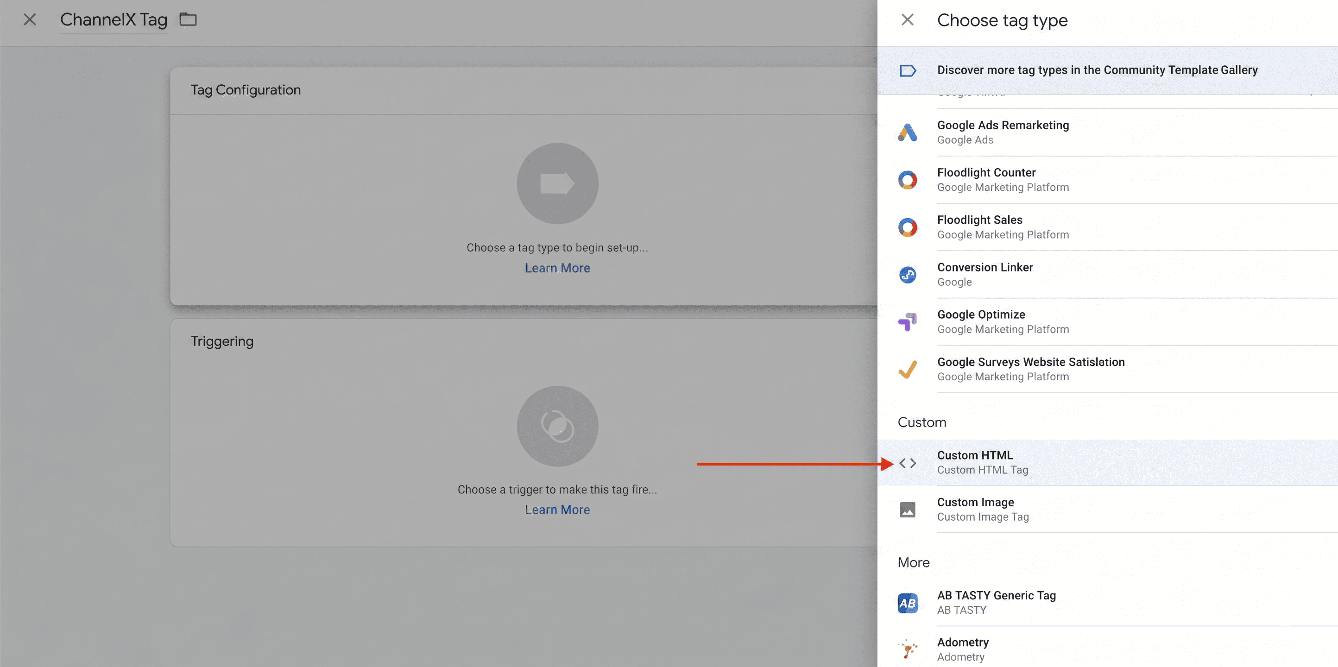Screen dimensions: 1338x667
Task: Select the Google Ads Remarketing icon
Action: [908, 132]
